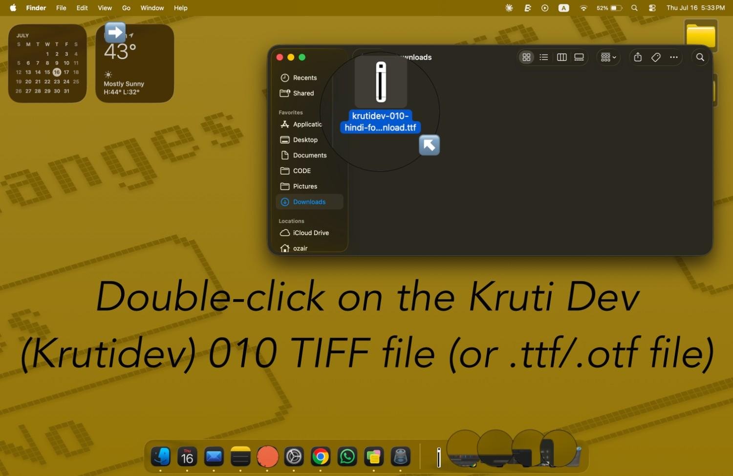Image resolution: width=733 pixels, height=476 pixels.
Task: Select the krutidev-010 font file thumbnail
Action: [381, 82]
